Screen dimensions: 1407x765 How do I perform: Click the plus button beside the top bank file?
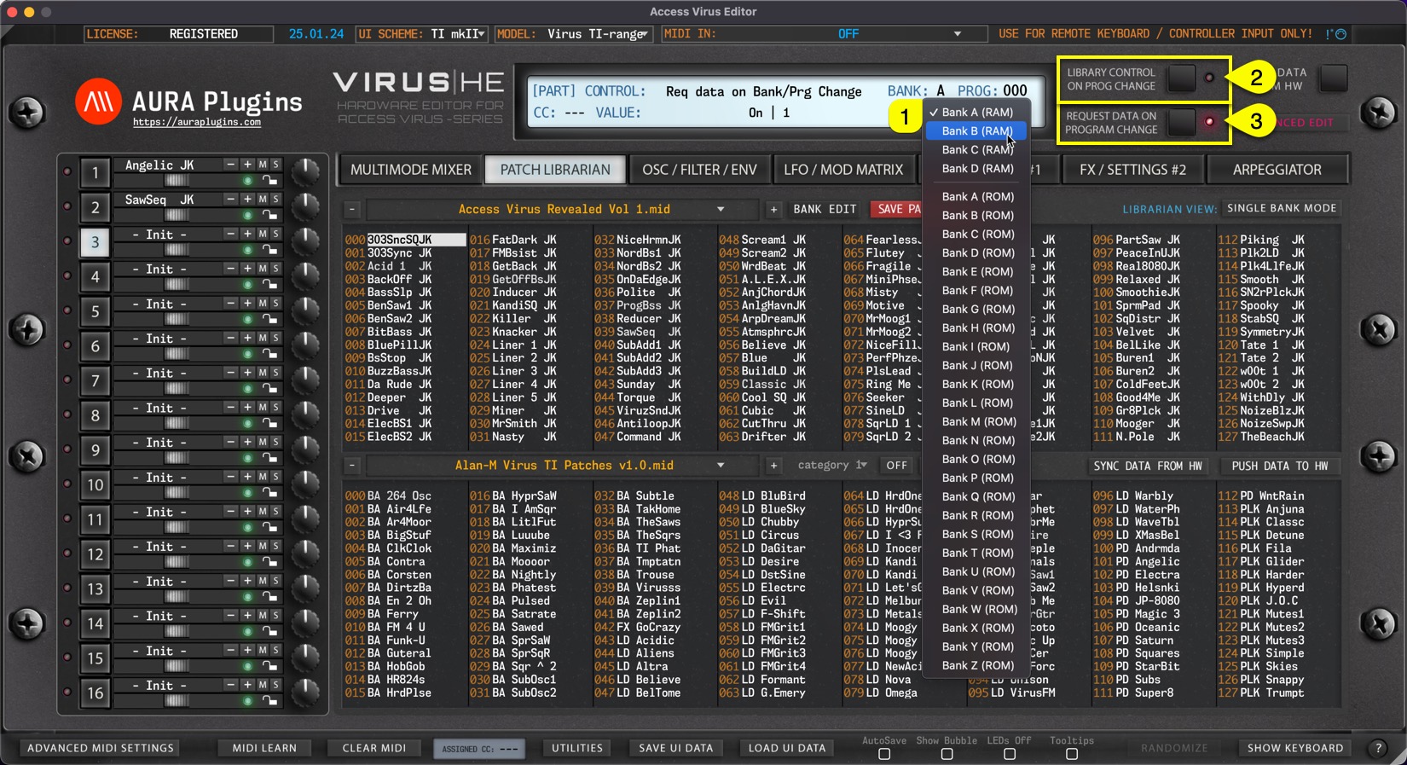click(773, 209)
